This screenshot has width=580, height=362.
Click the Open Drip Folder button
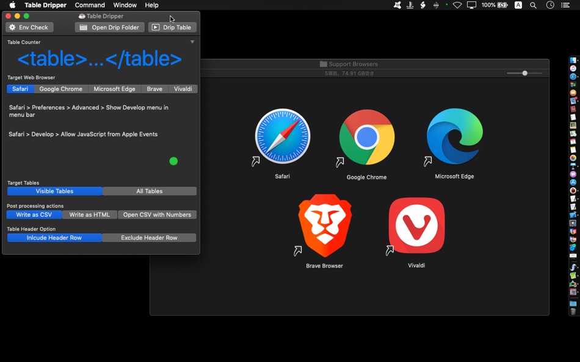[x=109, y=27]
